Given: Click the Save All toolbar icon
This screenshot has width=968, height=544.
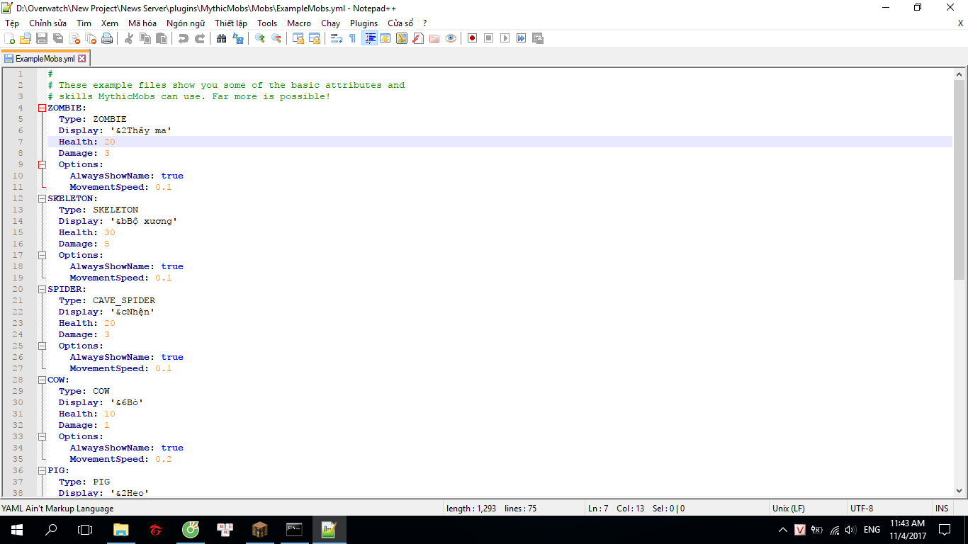Looking at the screenshot, I should tap(58, 38).
